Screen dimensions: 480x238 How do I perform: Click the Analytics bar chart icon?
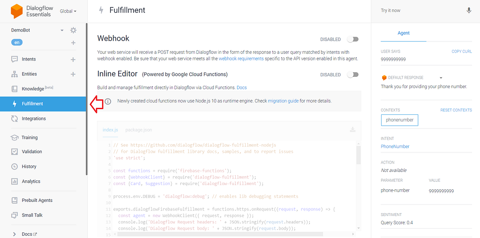[15, 181]
